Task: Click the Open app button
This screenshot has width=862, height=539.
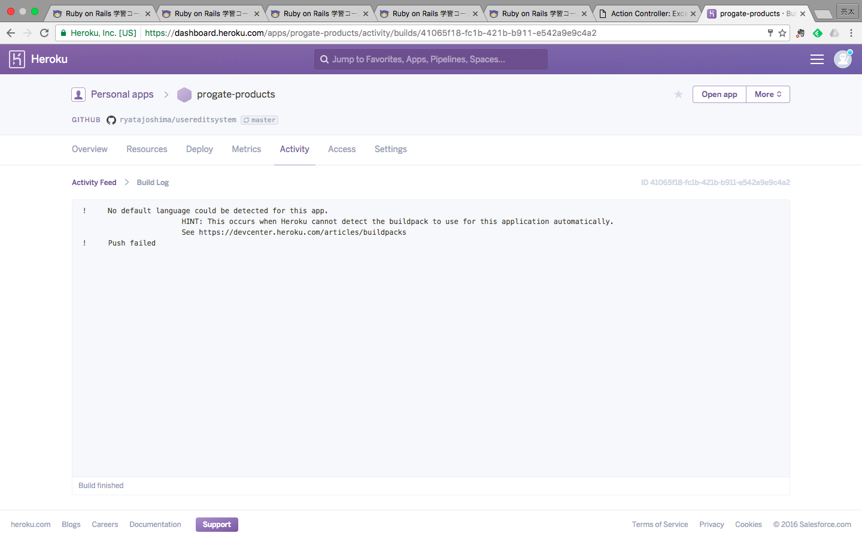Action: [719, 94]
